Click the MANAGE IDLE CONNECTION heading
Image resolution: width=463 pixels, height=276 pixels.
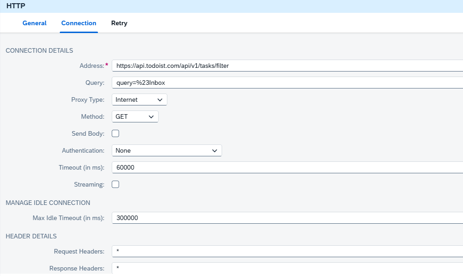click(48, 203)
